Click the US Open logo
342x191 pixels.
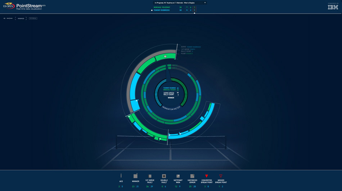click(x=9, y=5)
